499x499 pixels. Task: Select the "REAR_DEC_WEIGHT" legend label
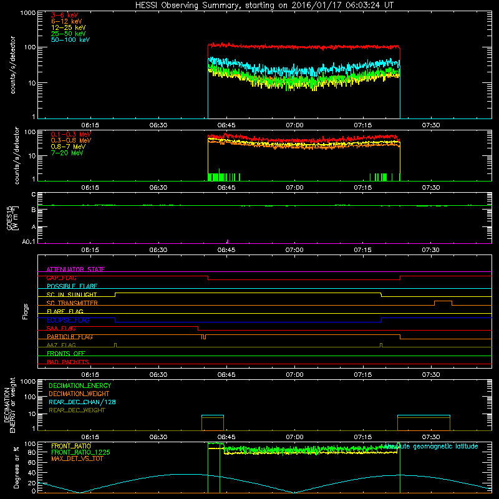point(77,410)
